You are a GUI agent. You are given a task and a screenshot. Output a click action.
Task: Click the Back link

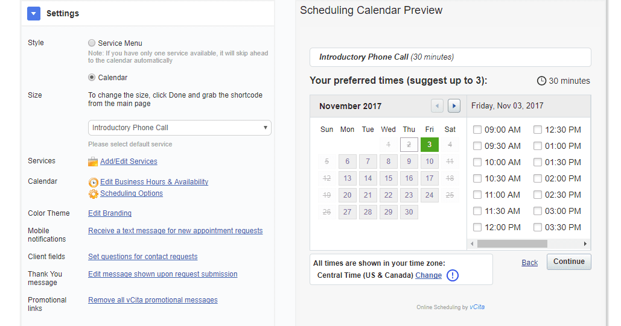click(529, 262)
